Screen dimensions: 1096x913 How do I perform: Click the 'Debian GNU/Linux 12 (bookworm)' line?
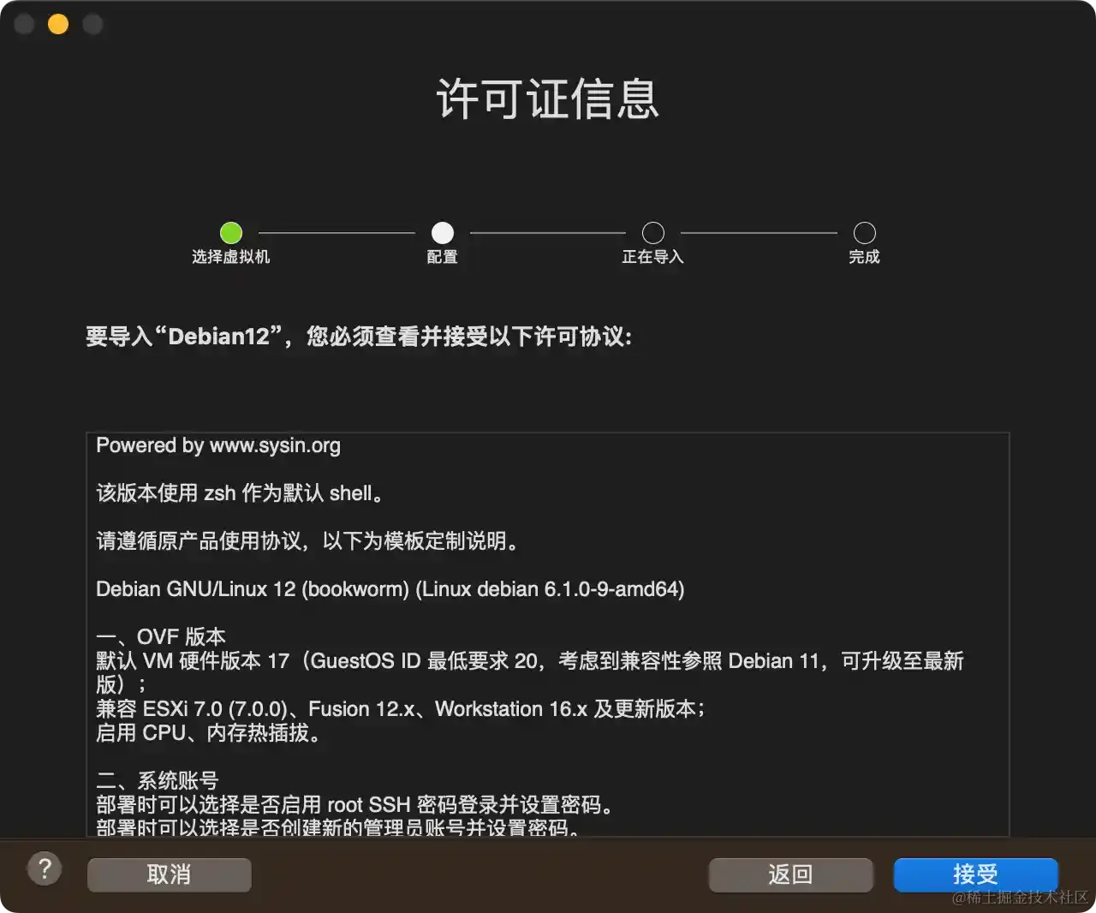coord(390,589)
